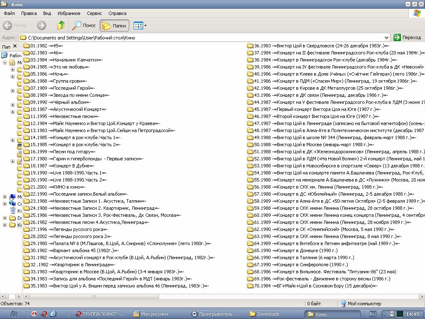
Task: Close the Folders side panel
Action: click(x=15, y=47)
